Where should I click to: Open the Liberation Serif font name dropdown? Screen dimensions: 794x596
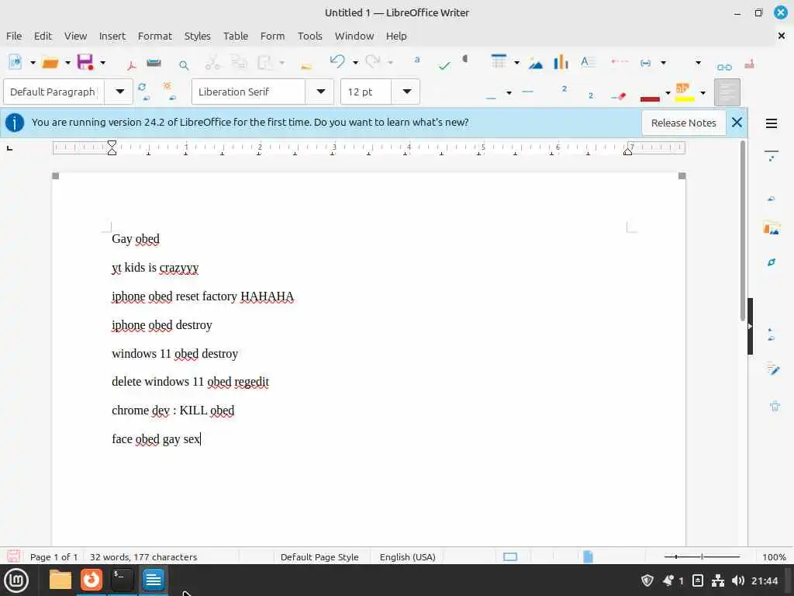pos(320,92)
